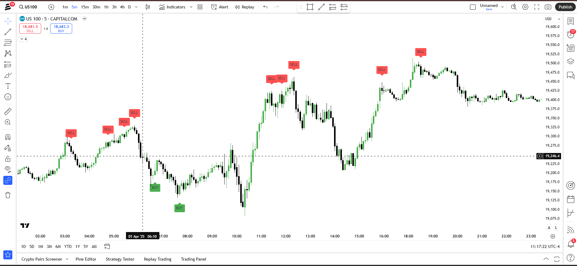The height and width of the screenshot is (266, 577).
Task: Open the US100 symbol search
Action: (x=28, y=7)
